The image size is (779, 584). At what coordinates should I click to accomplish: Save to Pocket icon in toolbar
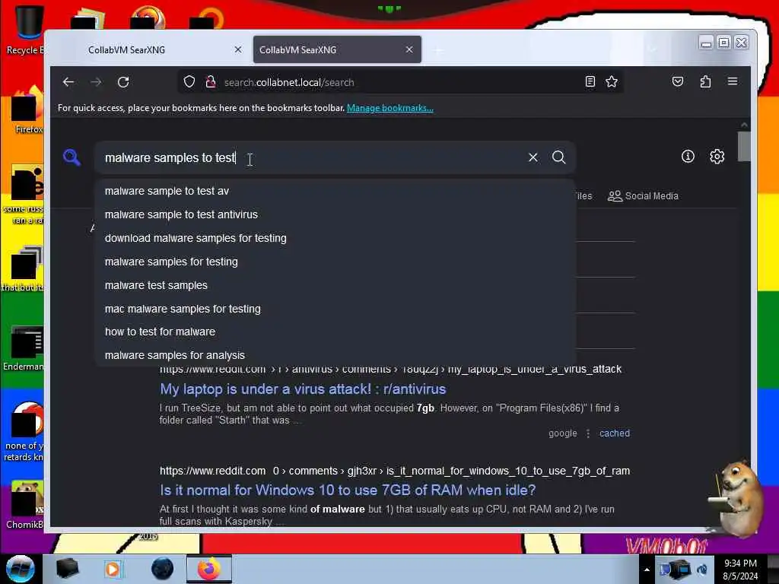(678, 81)
